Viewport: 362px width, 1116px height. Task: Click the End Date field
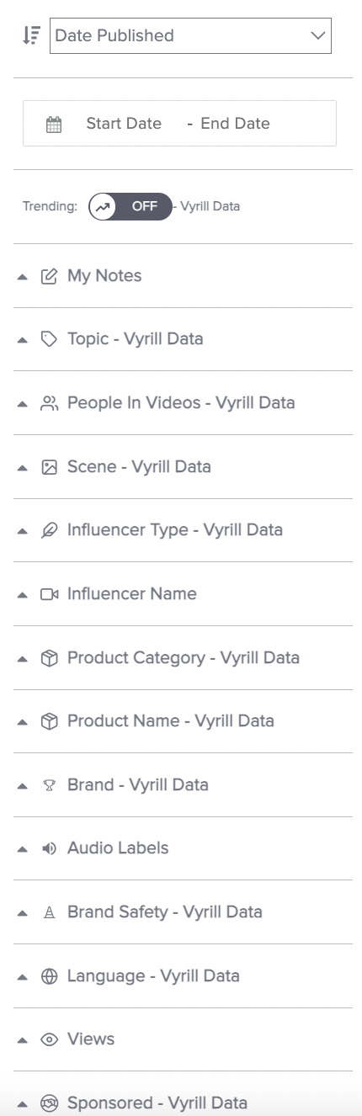pyautogui.click(x=235, y=124)
